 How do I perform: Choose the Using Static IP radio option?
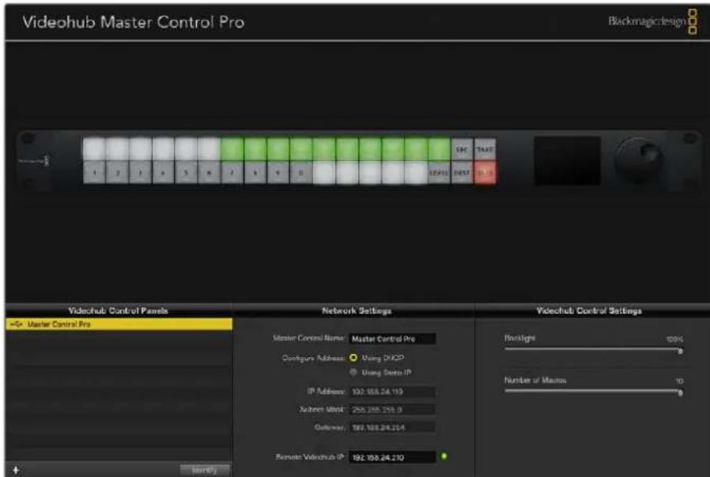pyautogui.click(x=353, y=372)
